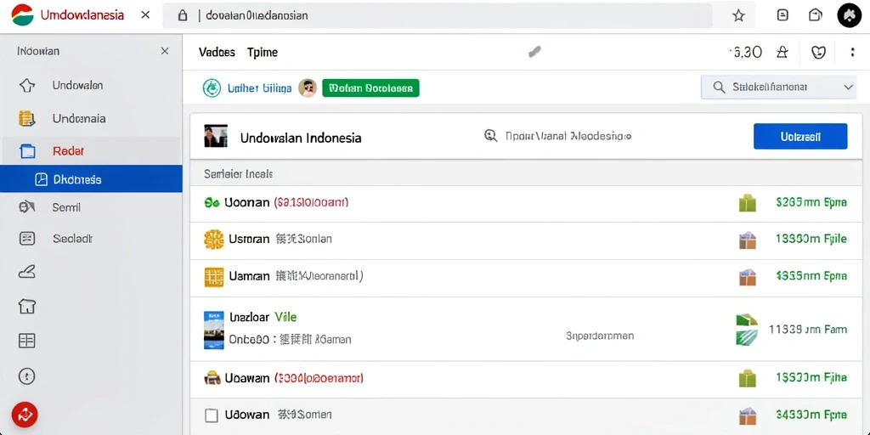Click the padlock icon in address bar
This screenshot has height=435, width=870.
182,15
